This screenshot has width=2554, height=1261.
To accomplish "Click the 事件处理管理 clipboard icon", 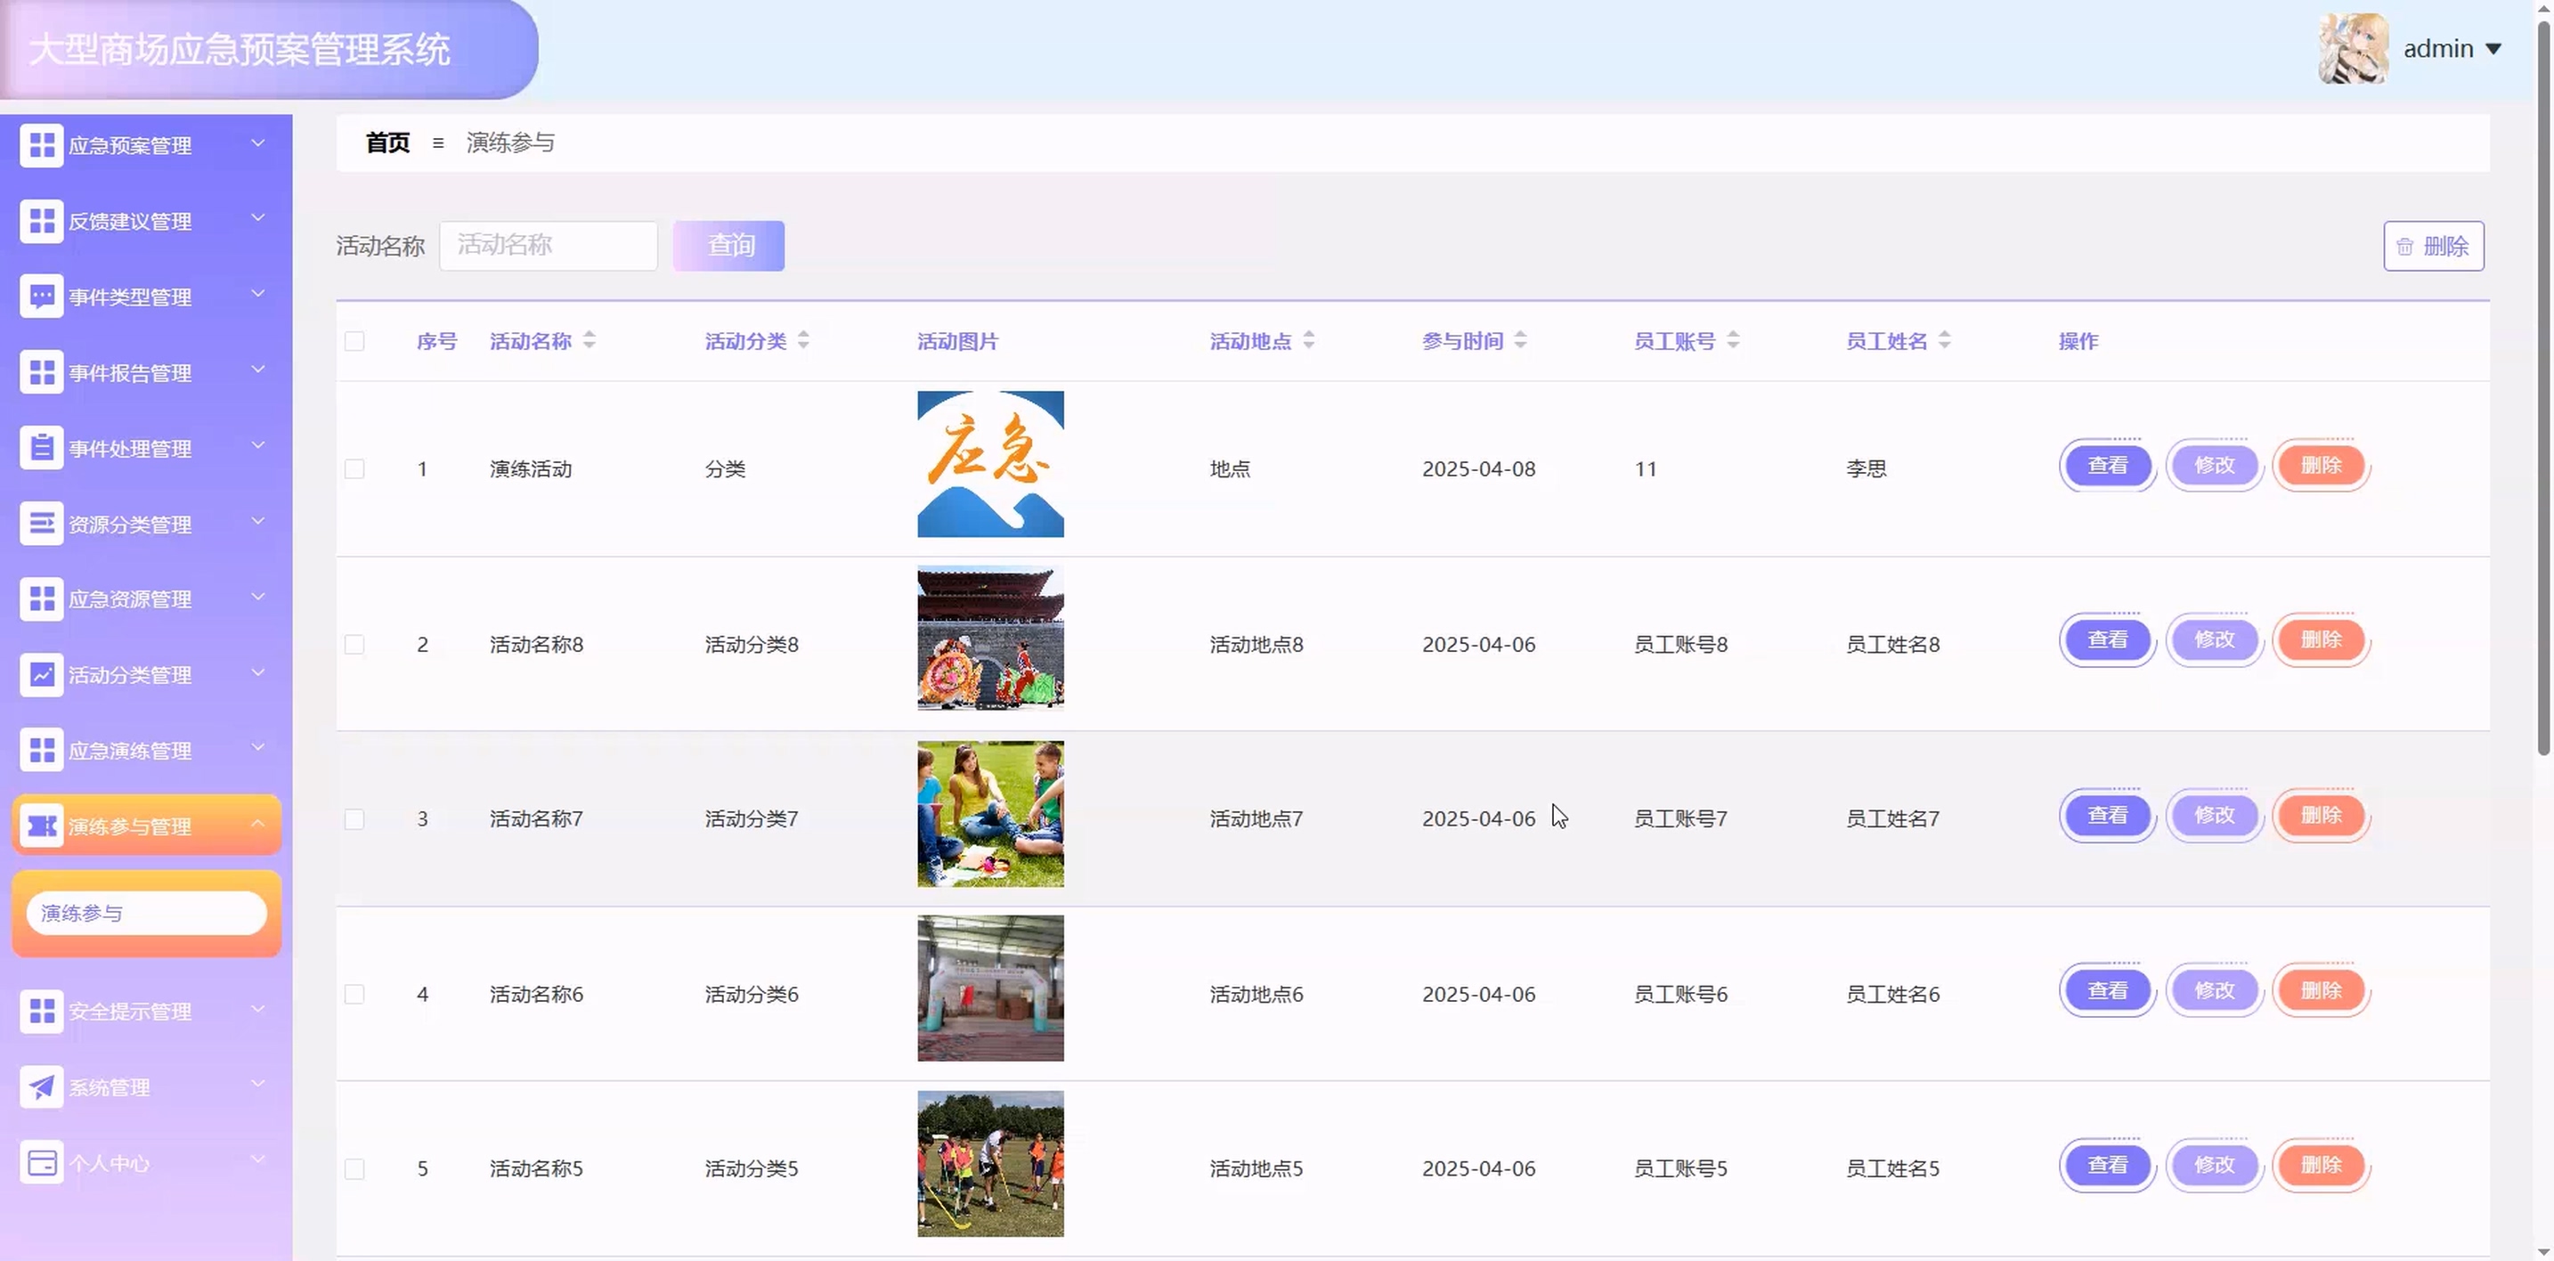I will 42,448.
